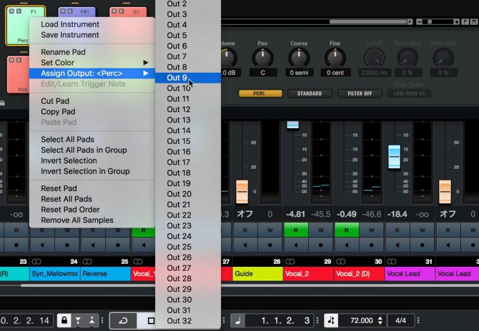The image size is (479, 331).
Task: Record-enable the Vocal_2 (D) channel
Action: [372, 245]
